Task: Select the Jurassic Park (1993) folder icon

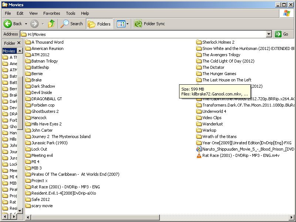Action: coord(28,143)
